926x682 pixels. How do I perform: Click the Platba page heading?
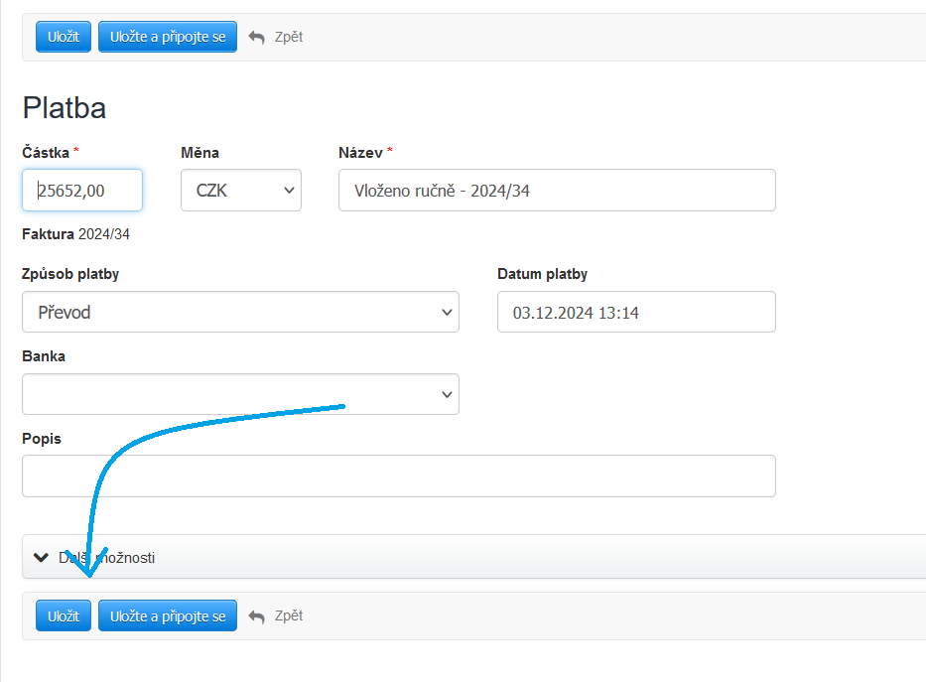coord(65,107)
